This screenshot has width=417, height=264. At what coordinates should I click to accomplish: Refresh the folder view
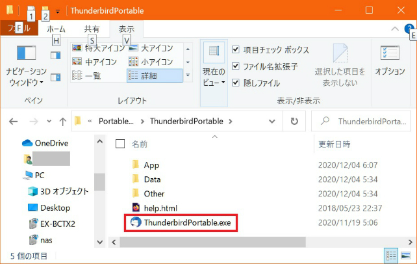(x=294, y=122)
